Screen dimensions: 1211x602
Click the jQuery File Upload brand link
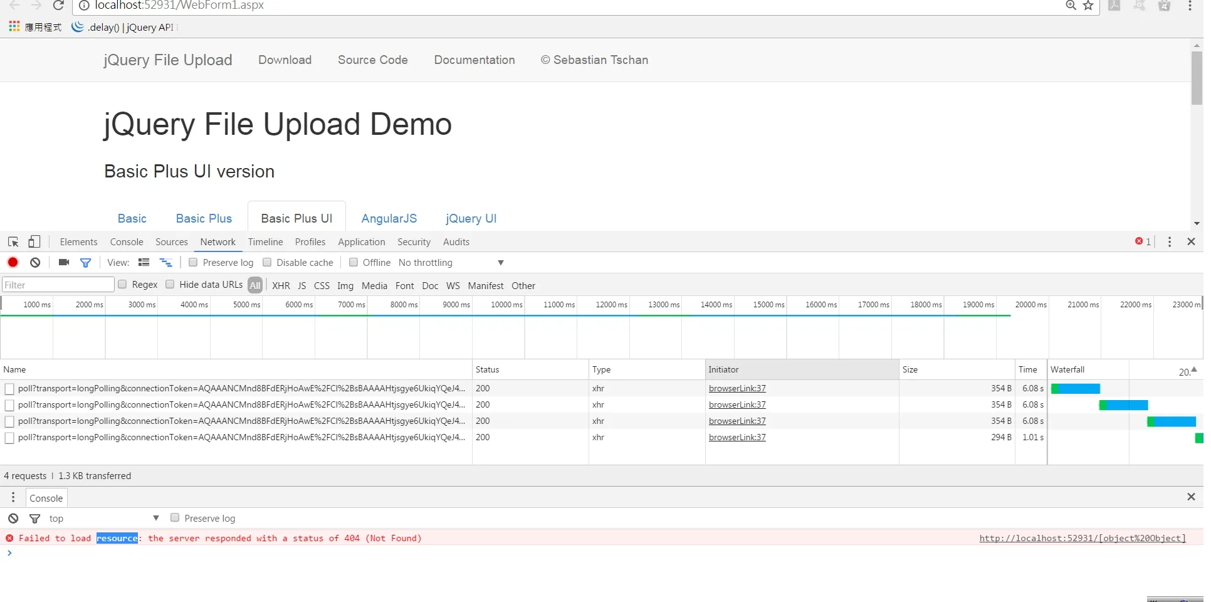tap(168, 60)
